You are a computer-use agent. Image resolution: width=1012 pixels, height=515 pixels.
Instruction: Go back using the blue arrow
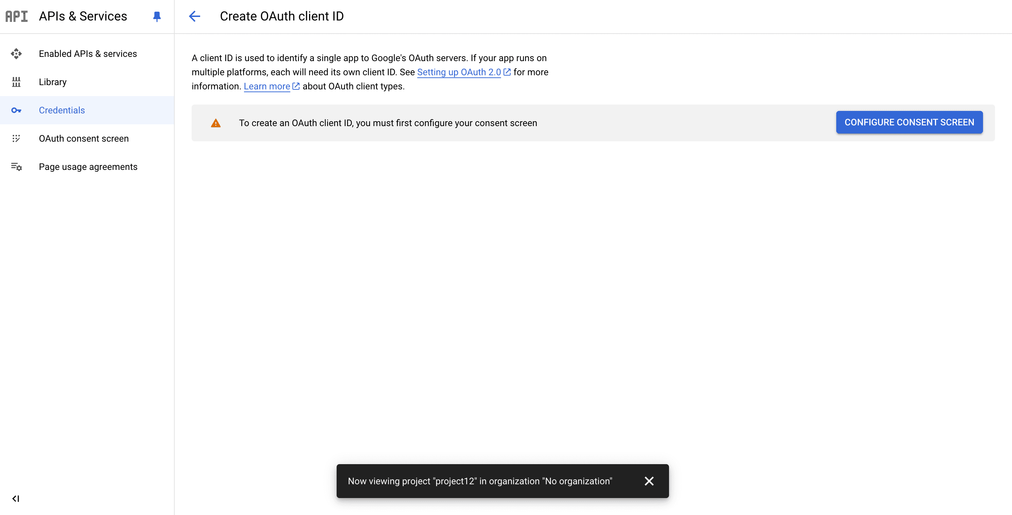[194, 16]
